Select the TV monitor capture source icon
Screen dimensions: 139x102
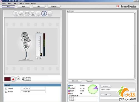tap(27, 14)
